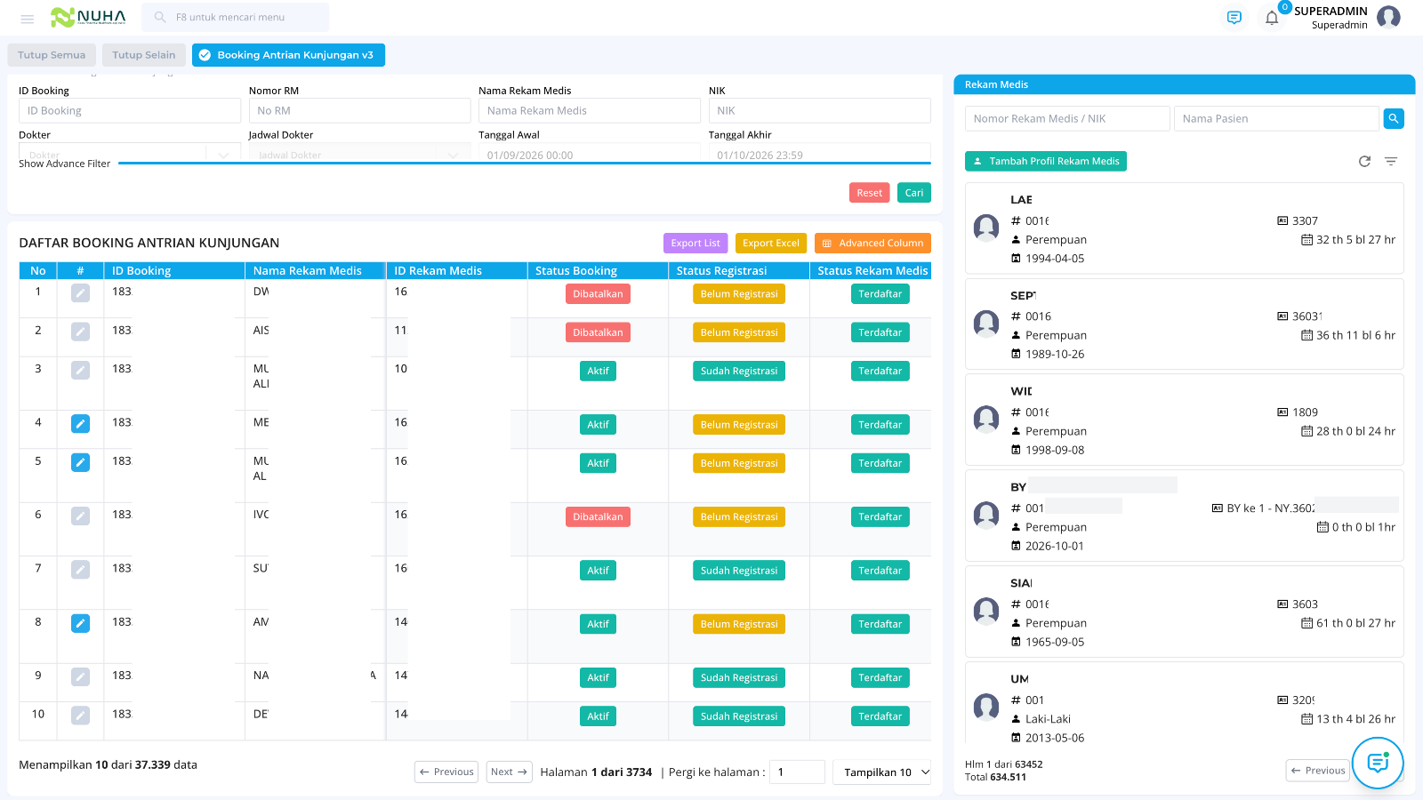Click the Dibatalkan status in row 6

pyautogui.click(x=598, y=516)
